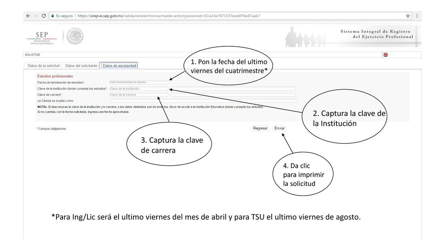
Task: Click the Estudios profesionales heading
Action: tap(55, 76)
